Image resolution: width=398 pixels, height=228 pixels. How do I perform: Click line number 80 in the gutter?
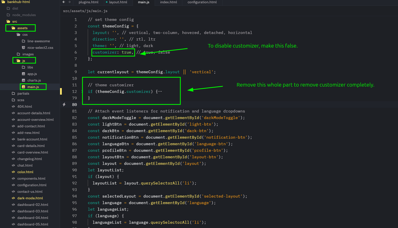[x=74, y=104]
